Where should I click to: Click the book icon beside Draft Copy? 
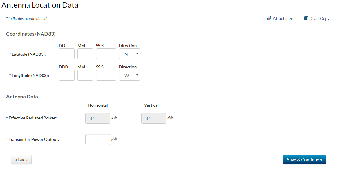[306, 18]
